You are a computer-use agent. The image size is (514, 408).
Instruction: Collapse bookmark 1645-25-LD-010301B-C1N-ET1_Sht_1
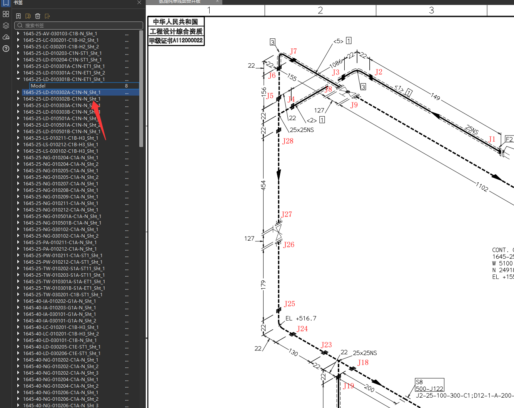pos(18,79)
